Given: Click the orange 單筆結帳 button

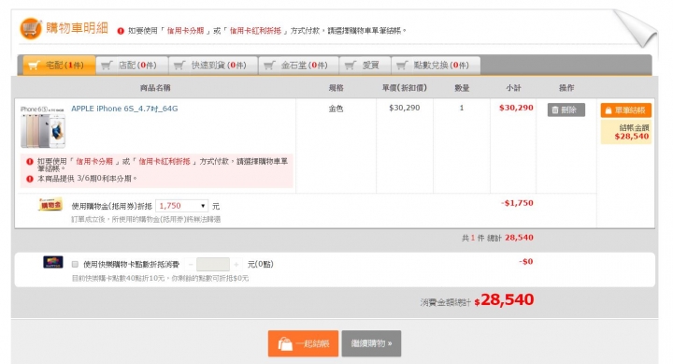Looking at the screenshot, I should [x=625, y=110].
